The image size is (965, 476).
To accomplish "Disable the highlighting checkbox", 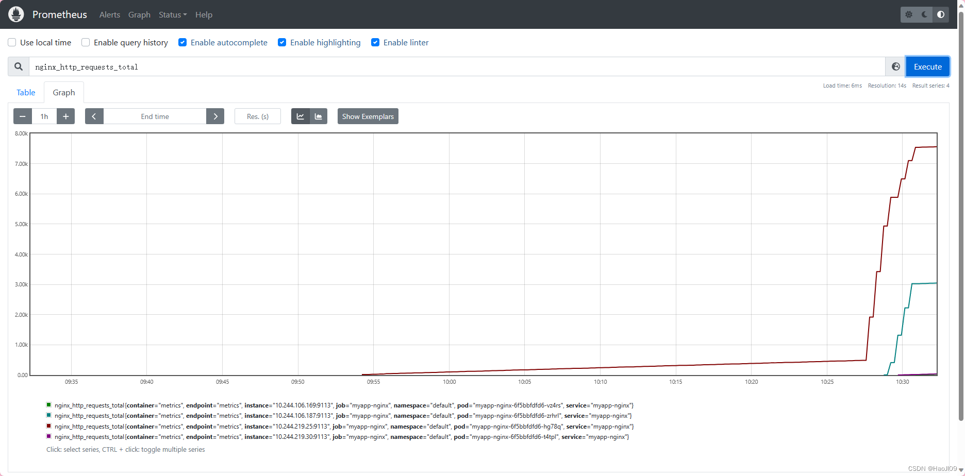I will (282, 42).
